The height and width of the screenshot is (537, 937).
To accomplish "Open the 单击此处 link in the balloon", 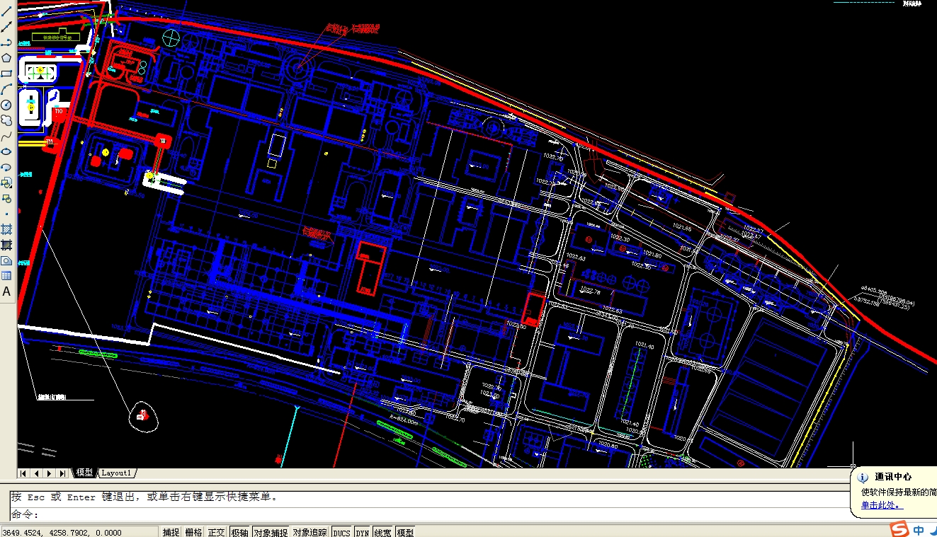I will point(882,505).
